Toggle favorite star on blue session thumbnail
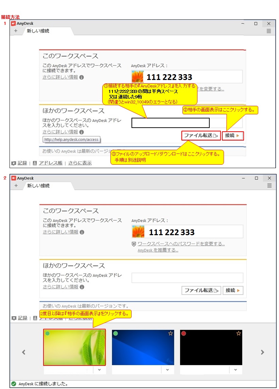 click(x=171, y=334)
